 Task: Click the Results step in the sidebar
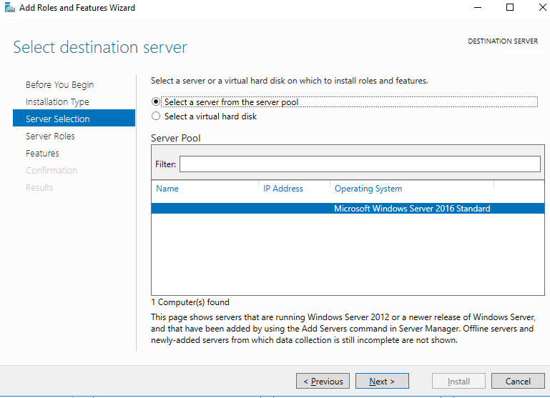tap(39, 187)
